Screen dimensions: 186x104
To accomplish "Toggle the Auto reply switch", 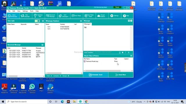I will (x=37, y=21).
